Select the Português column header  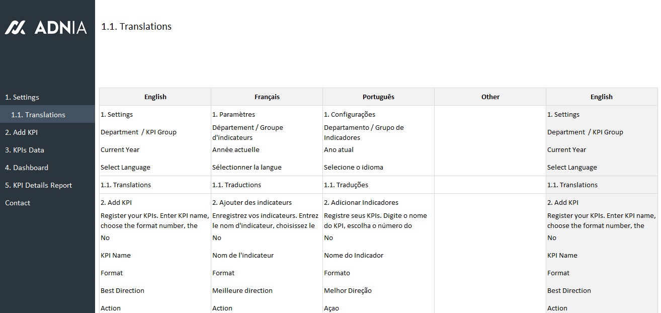[378, 97]
